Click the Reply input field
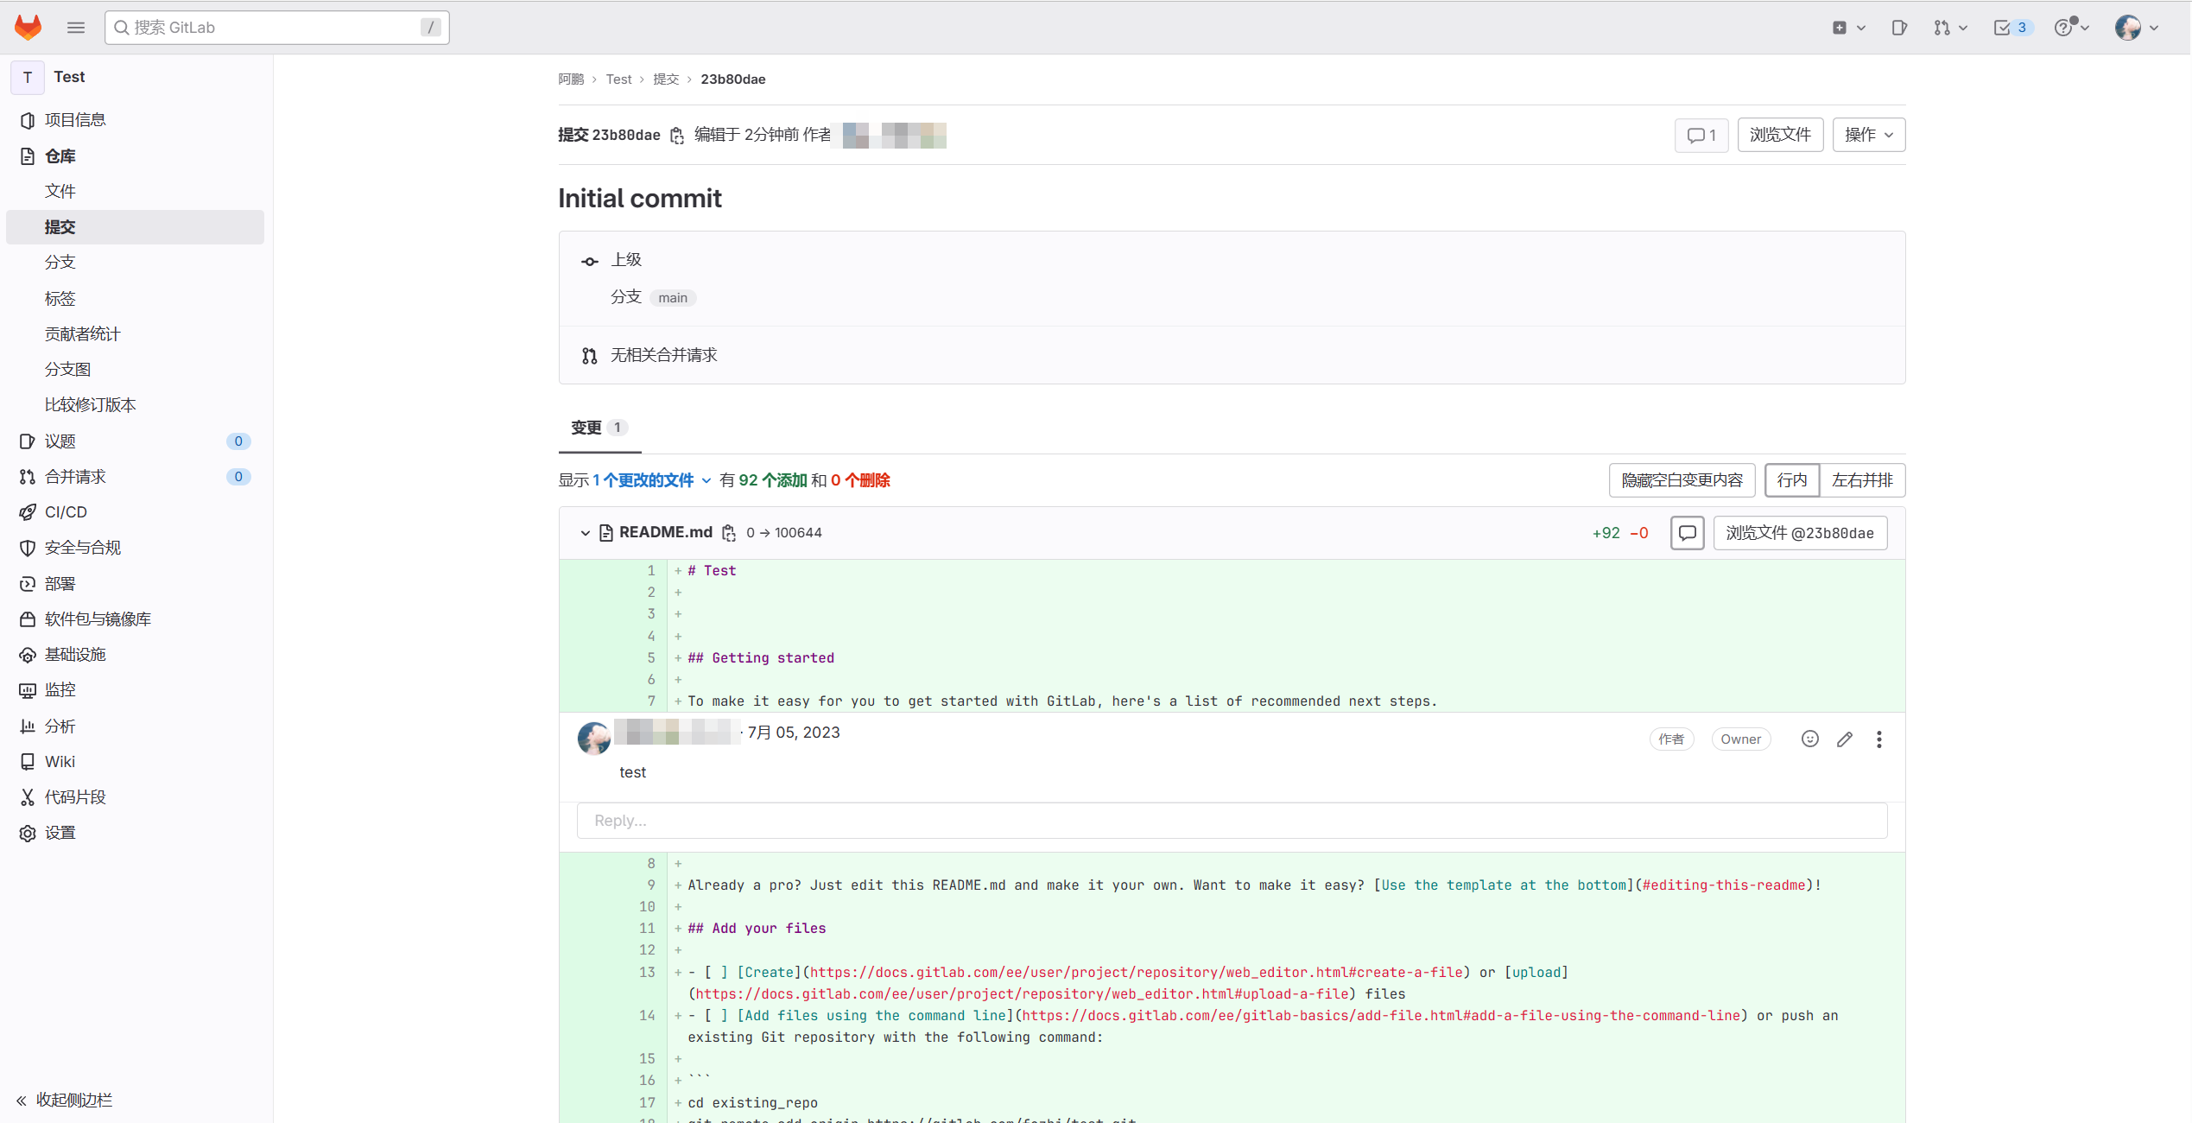Screen dimensions: 2192x1123 point(1231,821)
